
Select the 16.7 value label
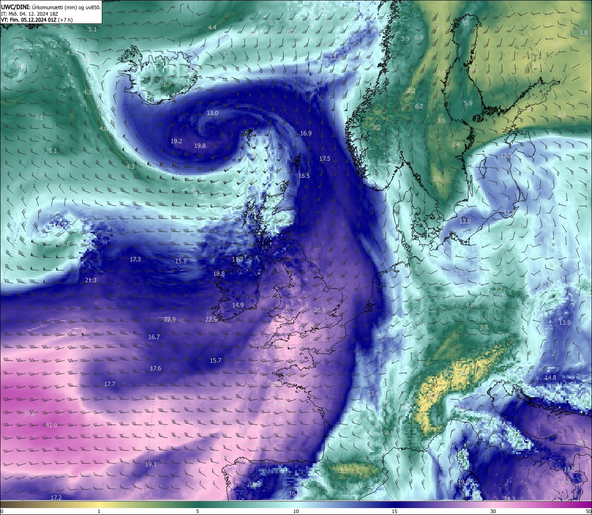pyautogui.click(x=154, y=337)
